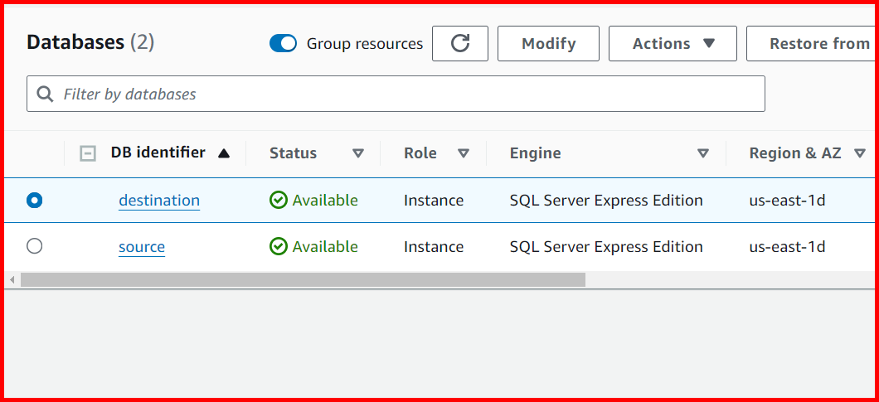Click the Available status text for source
This screenshot has height=402, width=879.
tap(325, 246)
